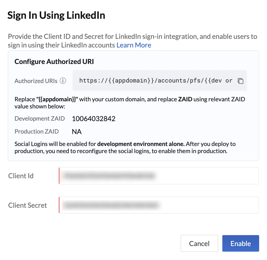Click the bold development environment alone text
Screen dimensions: 267x260
point(141,144)
